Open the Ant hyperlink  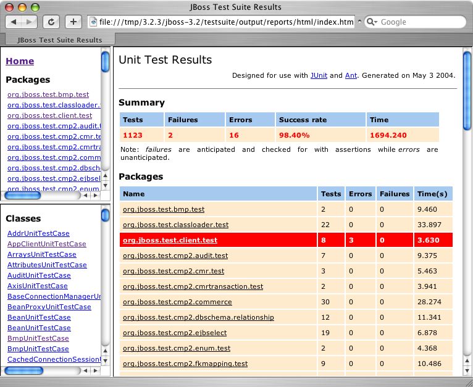pyautogui.click(x=351, y=75)
